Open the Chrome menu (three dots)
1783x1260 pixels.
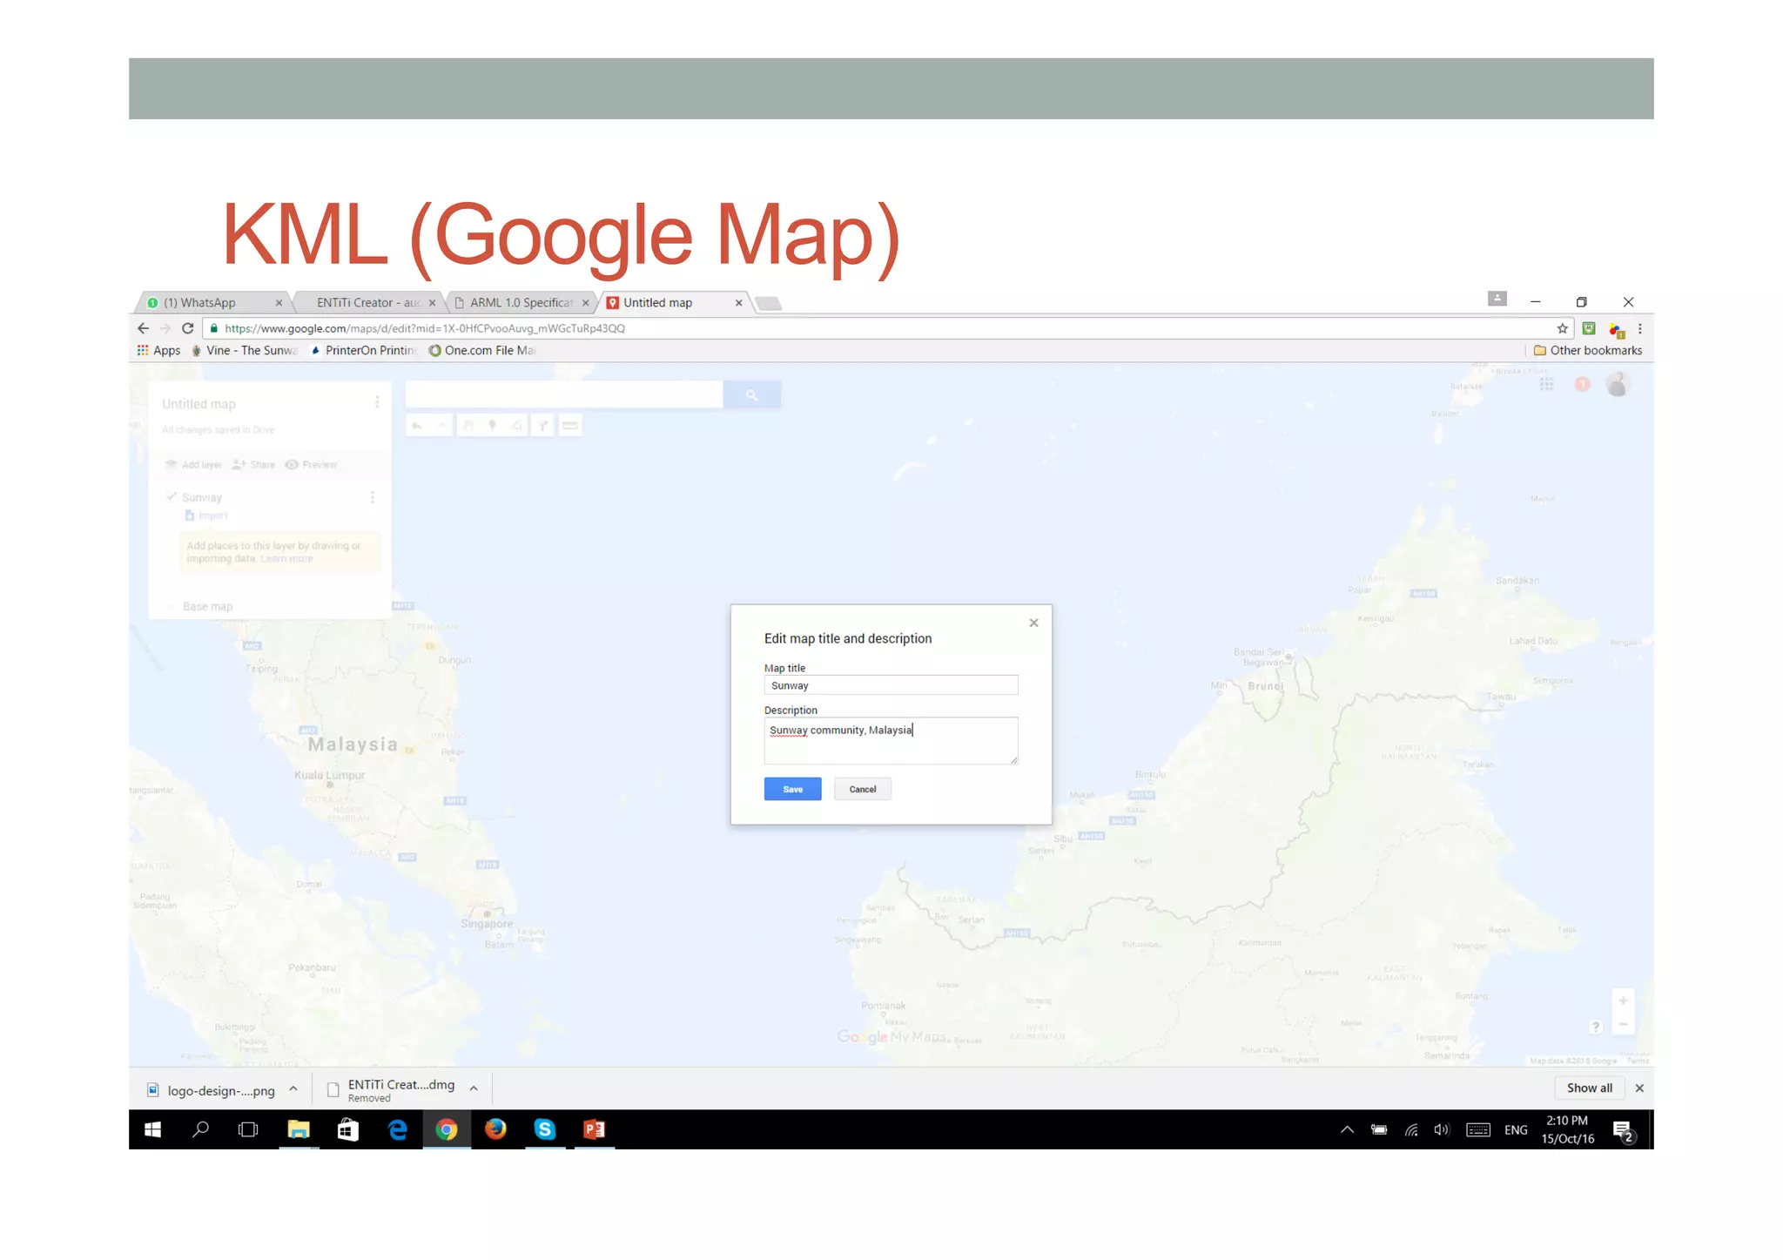[1640, 329]
